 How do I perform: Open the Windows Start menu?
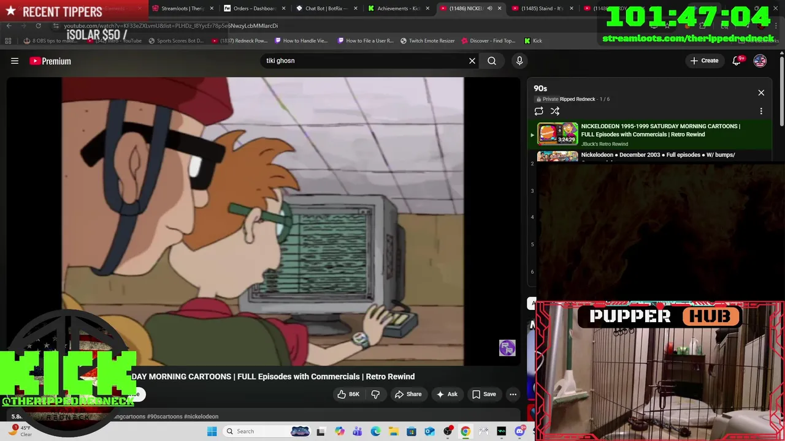click(x=212, y=431)
